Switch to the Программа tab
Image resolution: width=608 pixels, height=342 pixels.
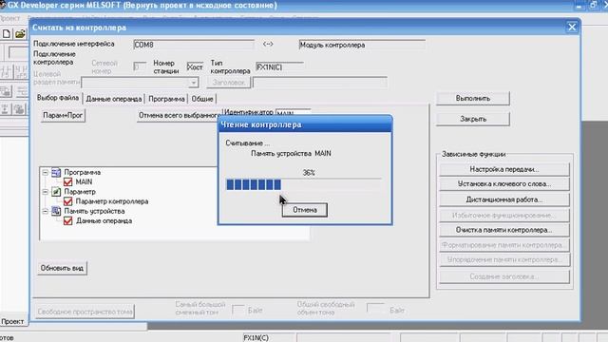[x=166, y=99]
